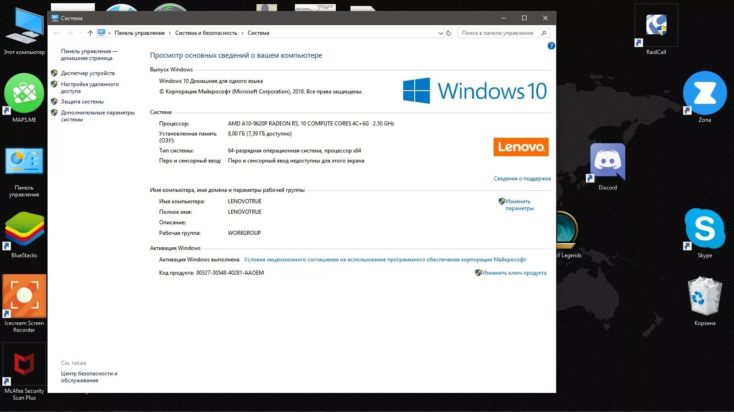734x412 pixels.
Task: Open the Microsoft license terms link
Action: tap(385, 260)
